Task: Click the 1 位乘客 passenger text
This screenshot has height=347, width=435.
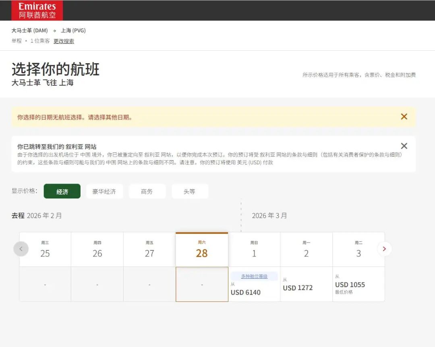Action: [40, 41]
